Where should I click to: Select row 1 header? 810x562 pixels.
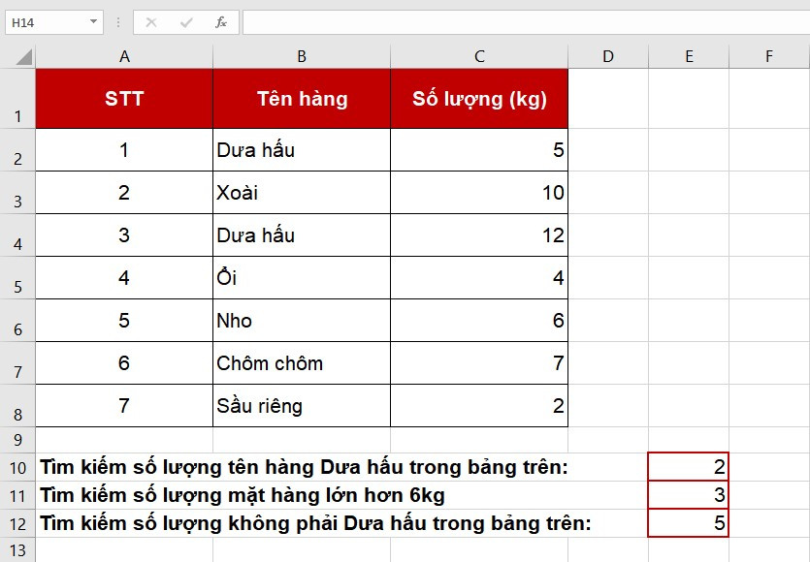pyautogui.click(x=17, y=99)
